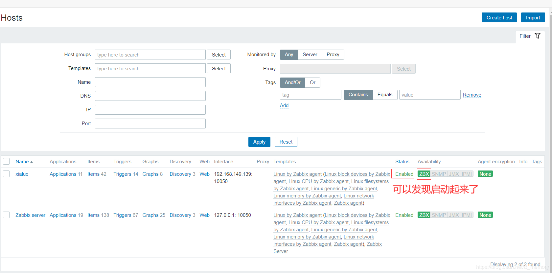Click the SNMP badge in Zabbix server row
Screen dimensions: 552x273
point(439,215)
